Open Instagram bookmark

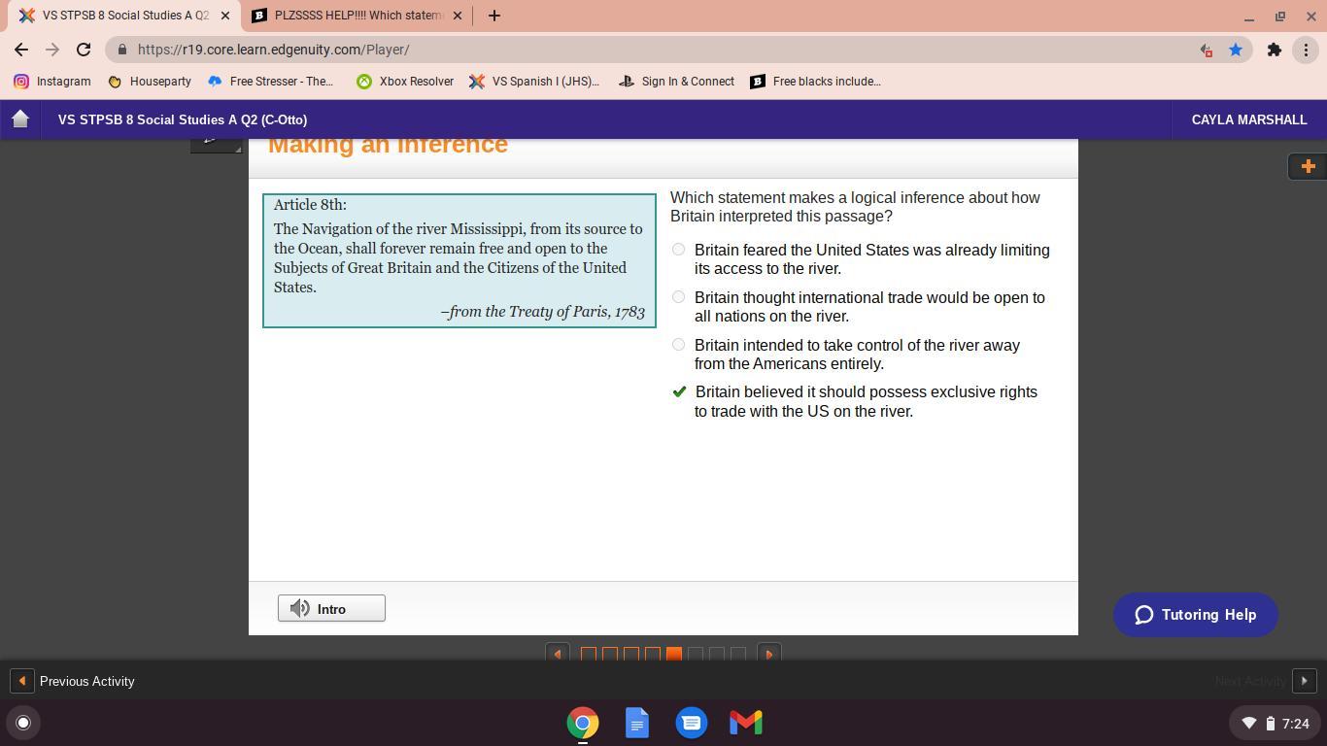(52, 82)
